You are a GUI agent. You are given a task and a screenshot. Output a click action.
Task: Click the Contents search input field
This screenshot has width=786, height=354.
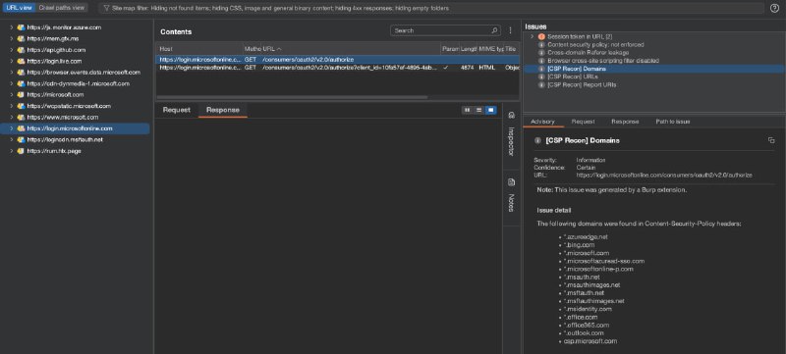point(441,30)
